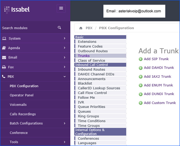Open Queues item
This screenshot has height=146, width=180.
coord(100,111)
